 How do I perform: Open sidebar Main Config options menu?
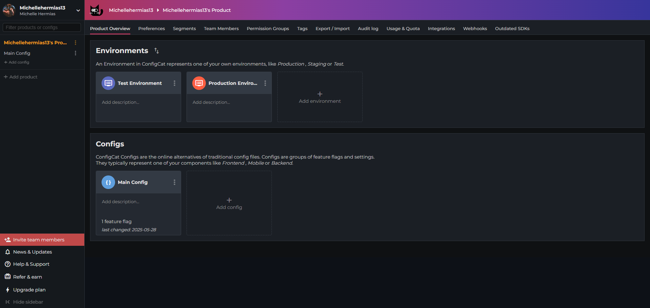point(75,53)
